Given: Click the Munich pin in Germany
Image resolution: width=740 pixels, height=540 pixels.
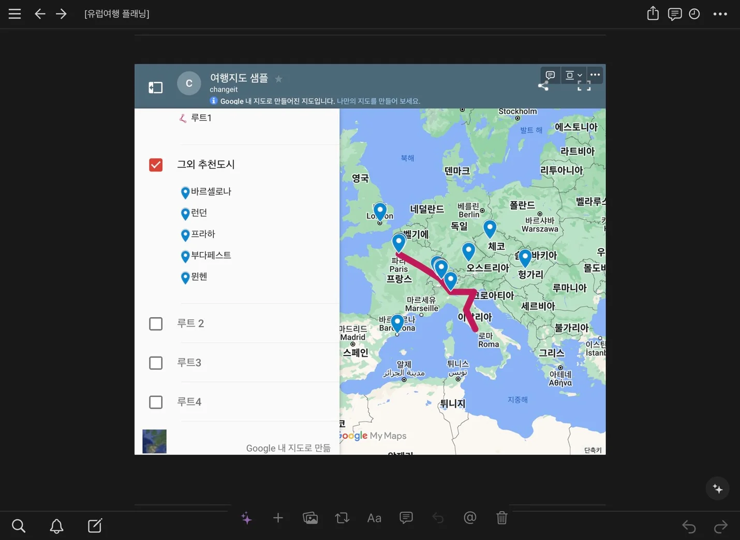Looking at the screenshot, I should click(x=468, y=251).
